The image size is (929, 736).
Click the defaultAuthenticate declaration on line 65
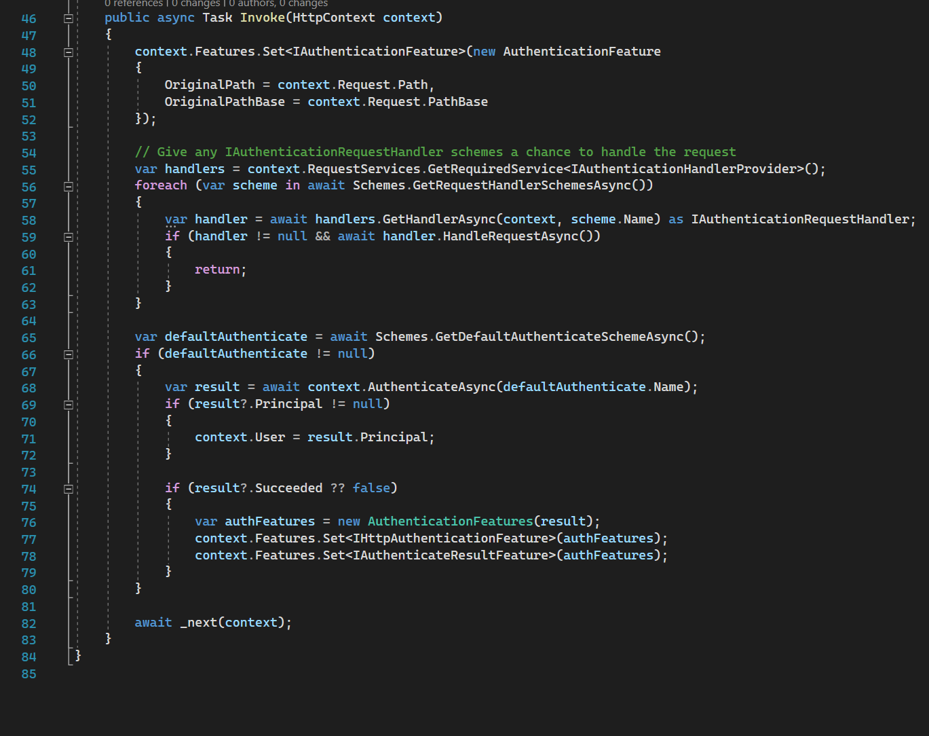pyautogui.click(x=236, y=337)
